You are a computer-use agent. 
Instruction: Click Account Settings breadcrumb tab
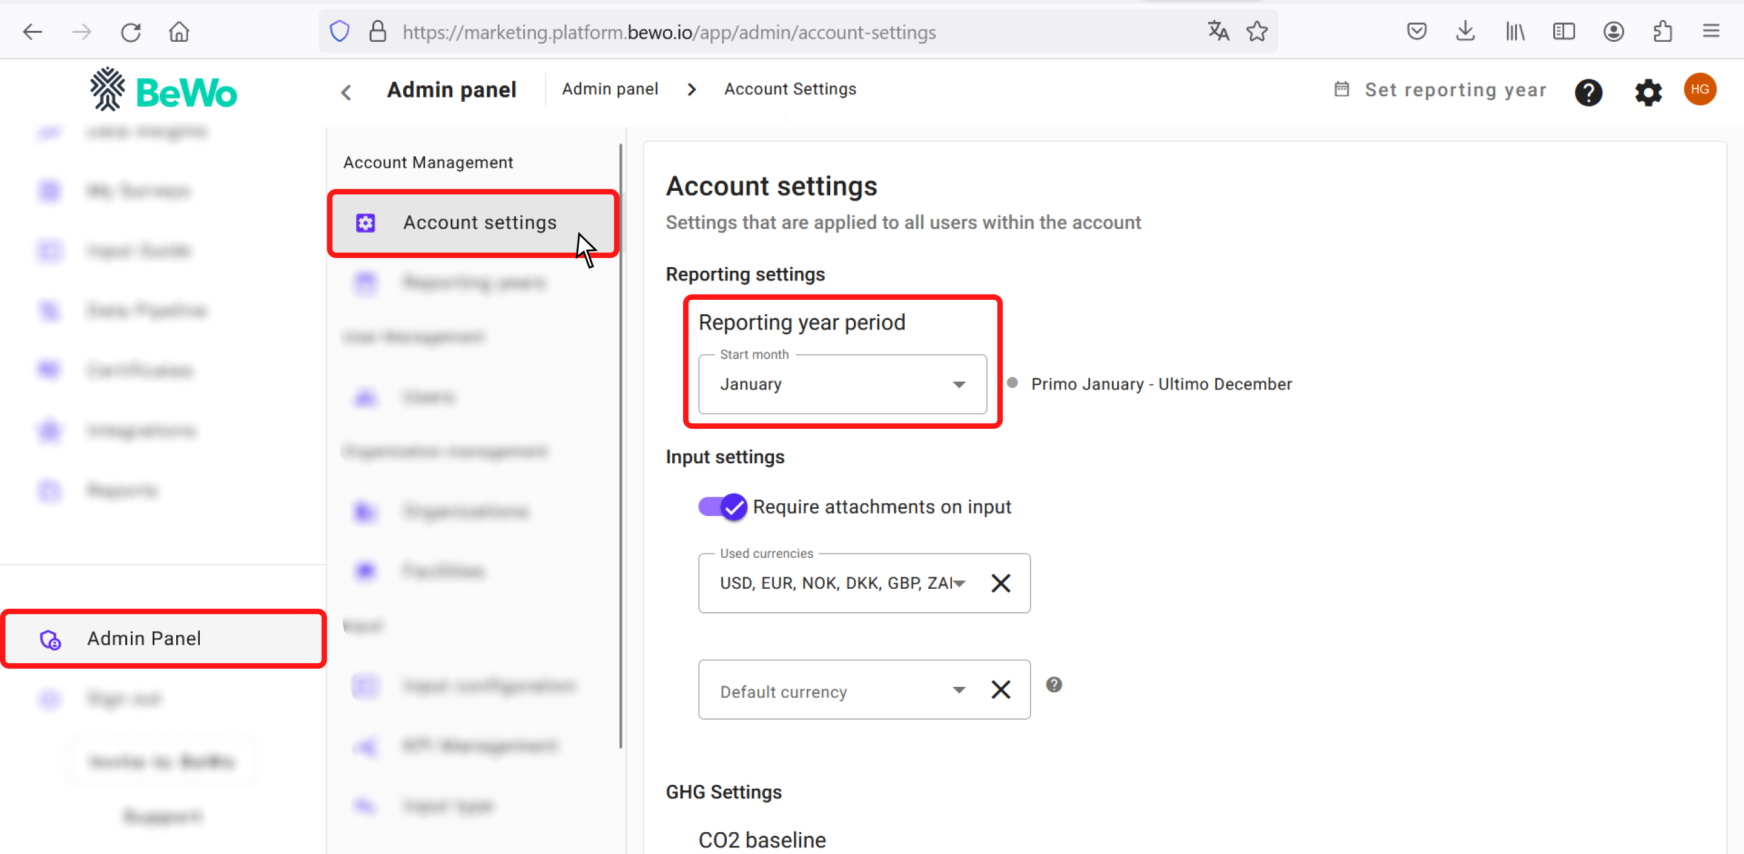point(791,89)
